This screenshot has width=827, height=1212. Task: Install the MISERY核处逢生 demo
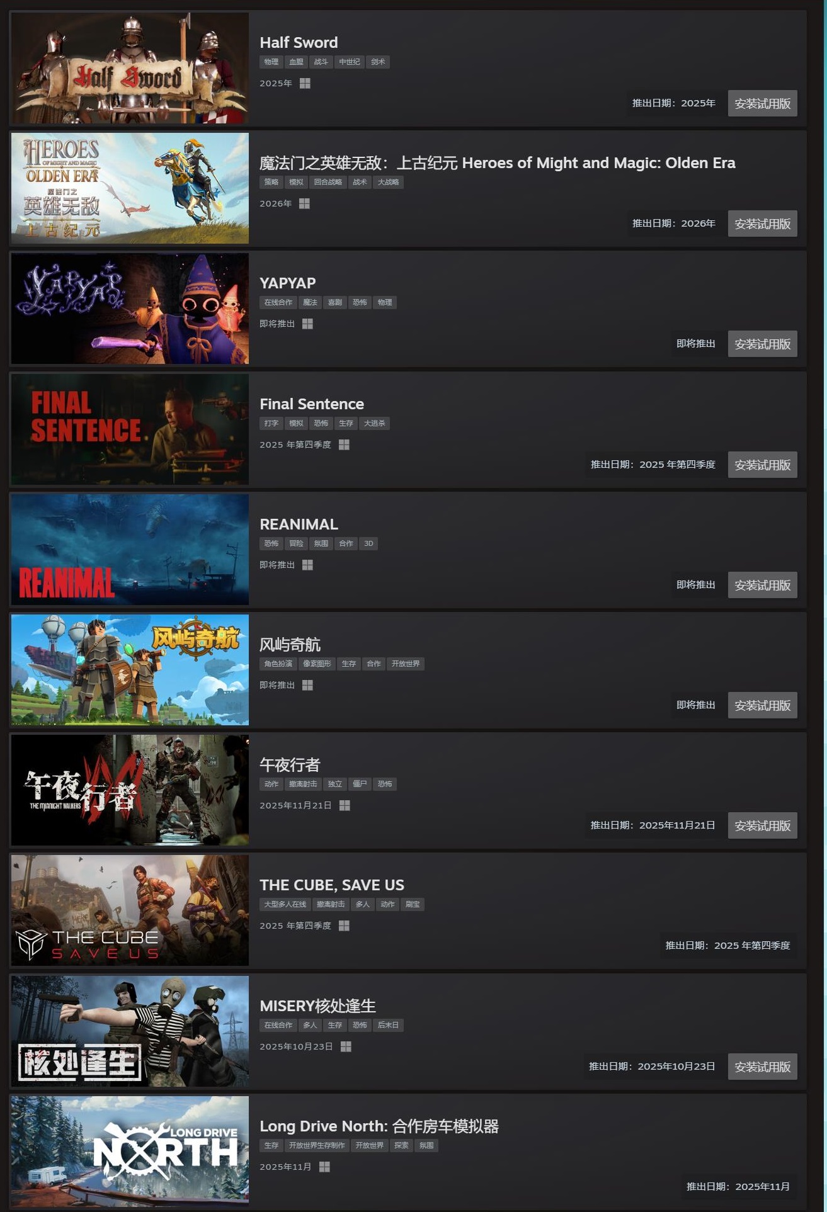tap(762, 1067)
